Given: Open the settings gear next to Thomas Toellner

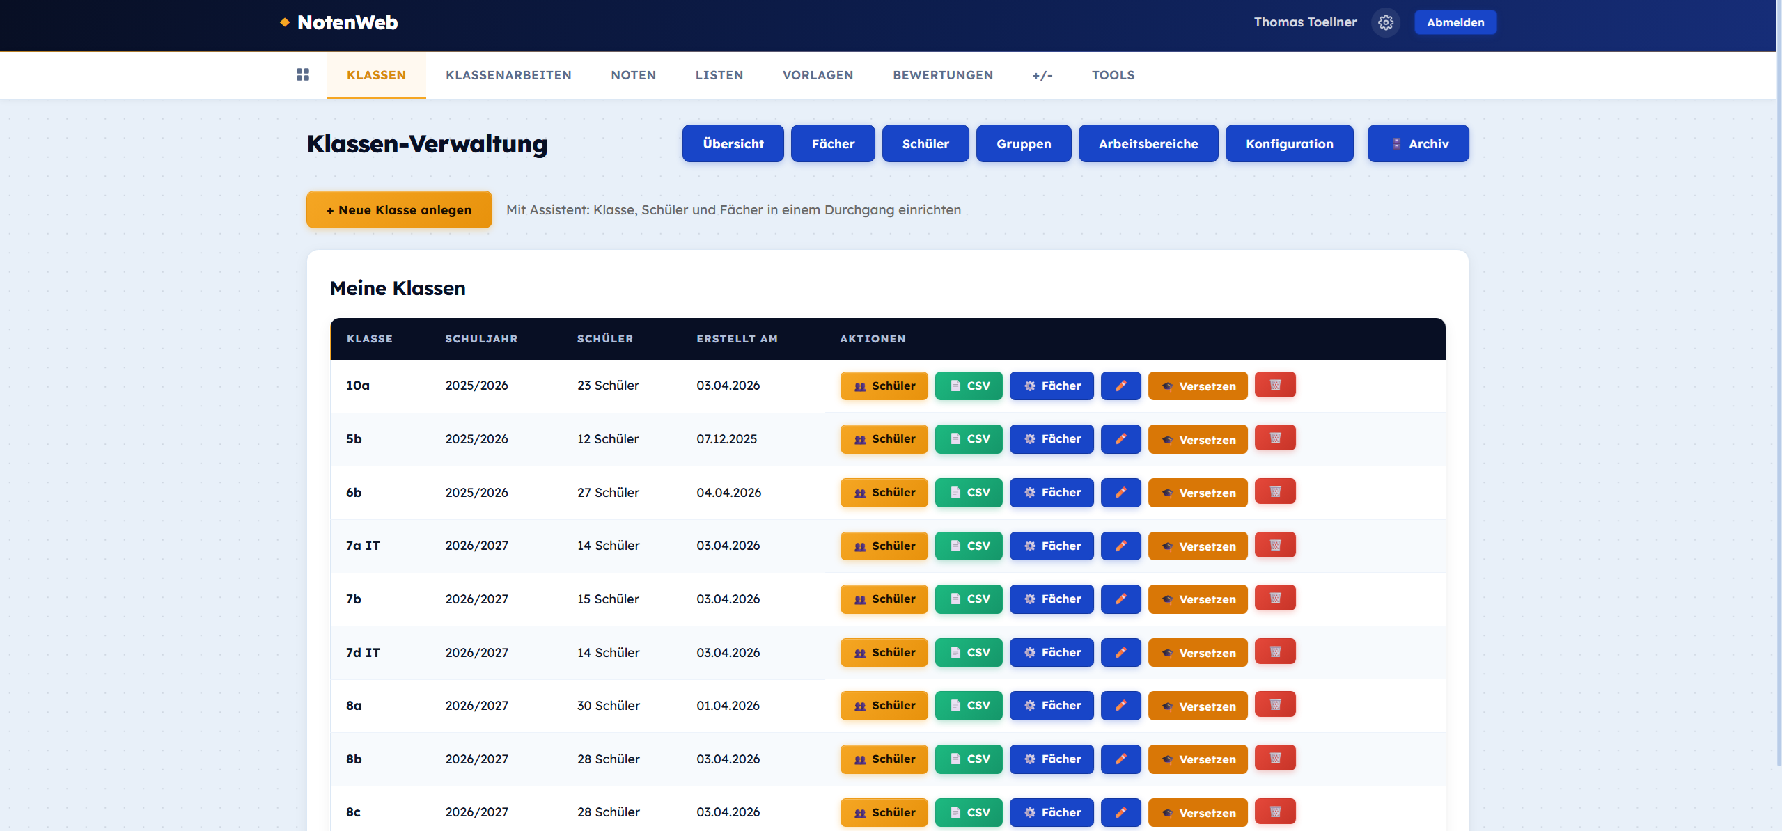Looking at the screenshot, I should [x=1385, y=22].
